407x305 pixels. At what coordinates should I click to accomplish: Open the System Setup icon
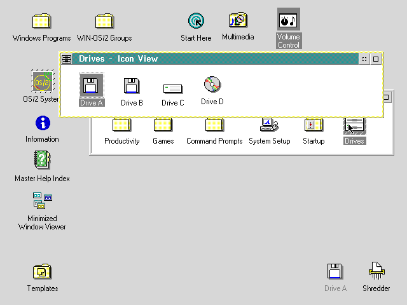point(269,125)
